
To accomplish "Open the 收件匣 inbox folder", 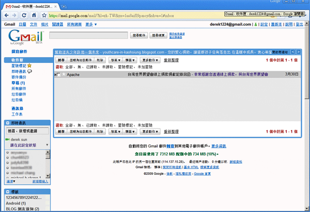I will coord(17,60).
